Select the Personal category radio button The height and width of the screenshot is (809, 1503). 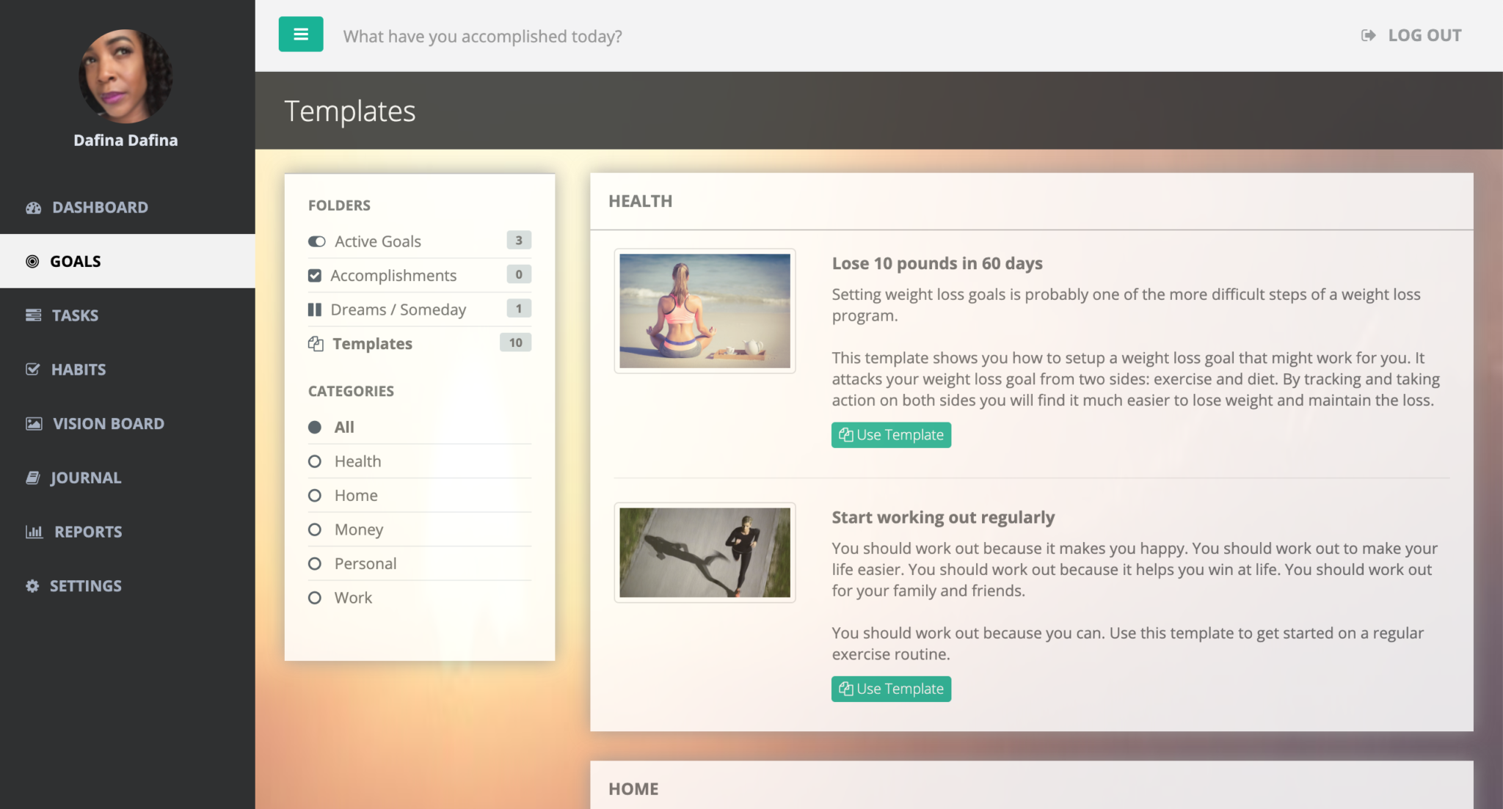[x=315, y=564]
